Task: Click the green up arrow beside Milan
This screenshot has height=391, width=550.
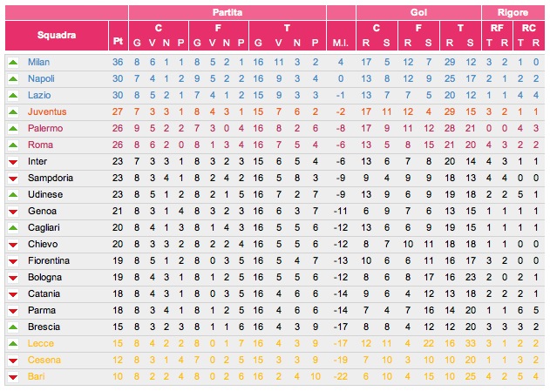Action: pyautogui.click(x=12, y=63)
